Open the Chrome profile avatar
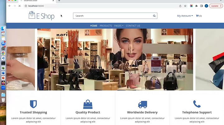Screen dimensions: 224x125 coord(206,6)
